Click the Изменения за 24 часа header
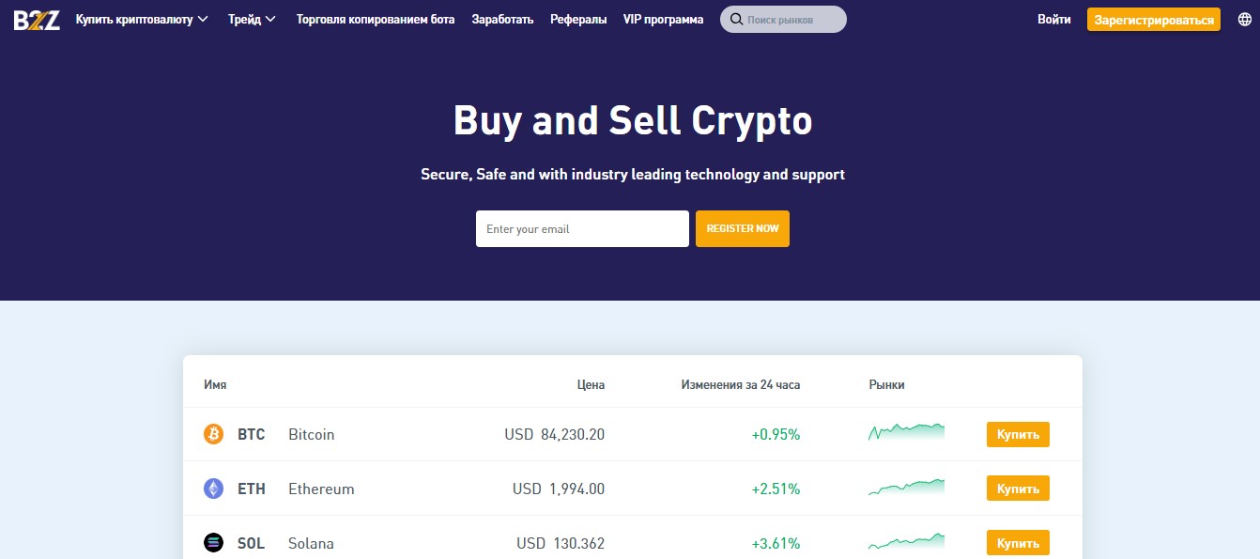Image resolution: width=1260 pixels, height=559 pixels. point(741,384)
